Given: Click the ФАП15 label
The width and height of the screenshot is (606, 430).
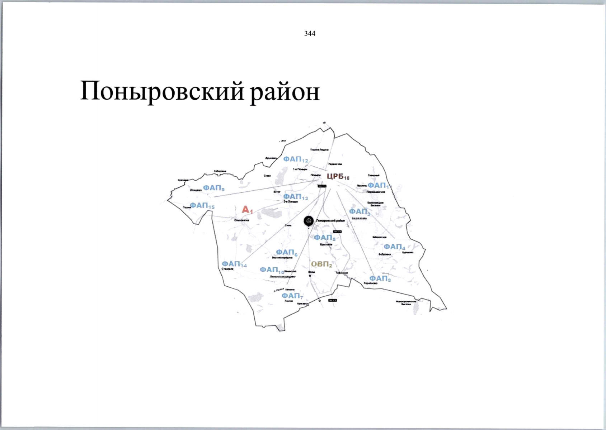Looking at the screenshot, I should (202, 206).
